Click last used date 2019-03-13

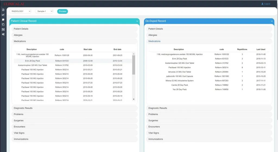(x=261, y=63)
